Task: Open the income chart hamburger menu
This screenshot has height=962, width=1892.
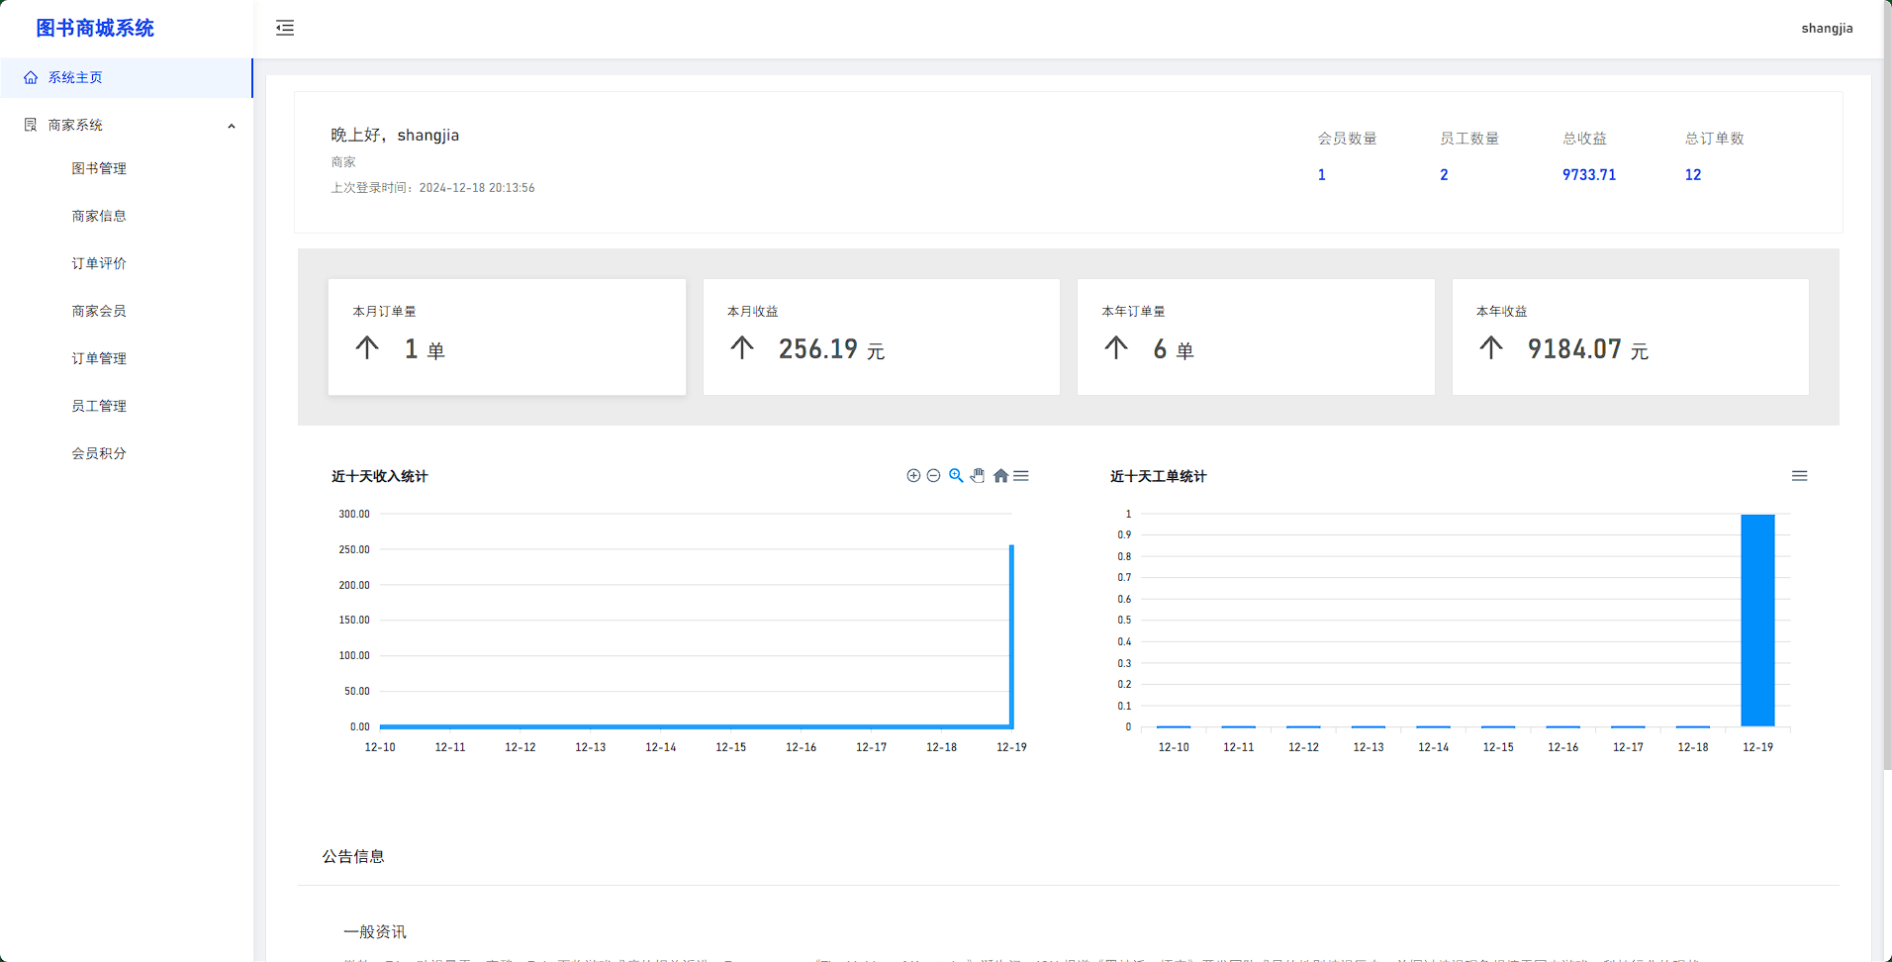Action: coord(1021,475)
